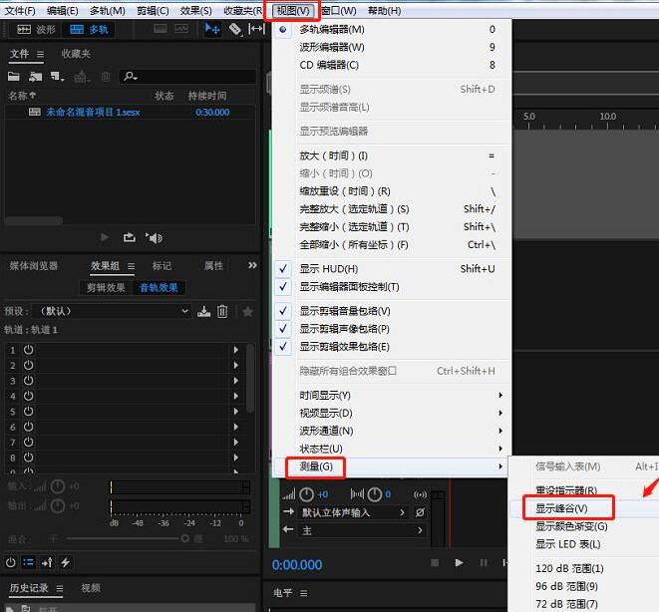Switch to 收藏夹 tab
Screen dimensions: 659x612
pyautogui.click(x=76, y=54)
